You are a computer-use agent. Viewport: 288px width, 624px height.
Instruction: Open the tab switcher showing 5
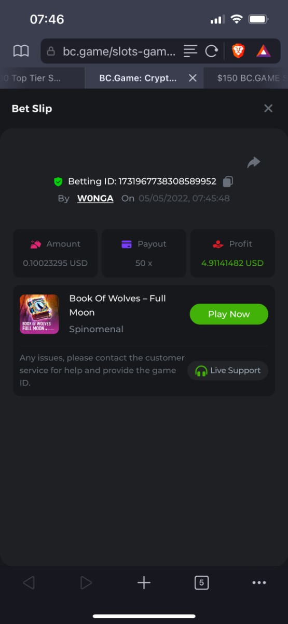point(201,583)
